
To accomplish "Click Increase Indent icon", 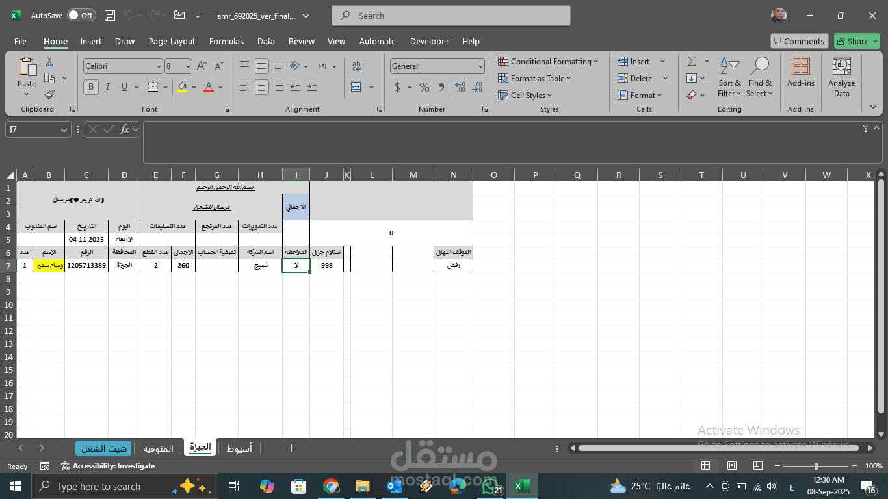I will (x=312, y=86).
